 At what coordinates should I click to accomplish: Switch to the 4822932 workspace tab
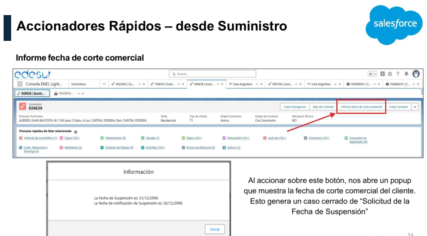(x=124, y=84)
